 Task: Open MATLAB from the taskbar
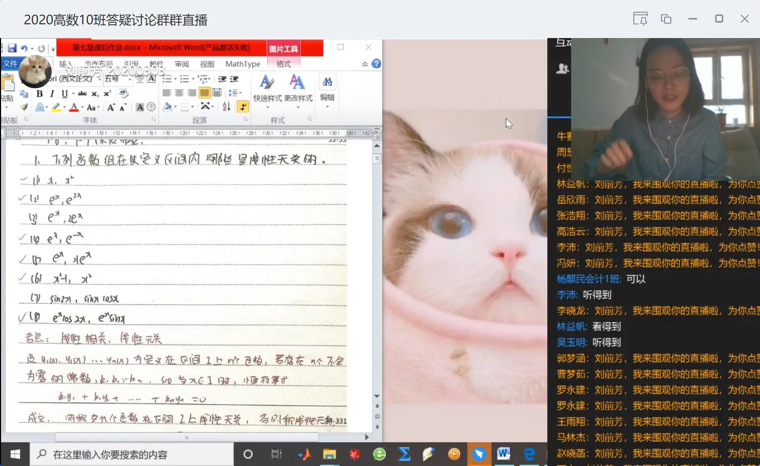coord(304,454)
